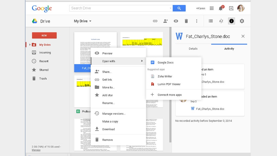The width and height of the screenshot is (277, 156).
Task: Choose Preview from context menu
Action: tap(118, 53)
